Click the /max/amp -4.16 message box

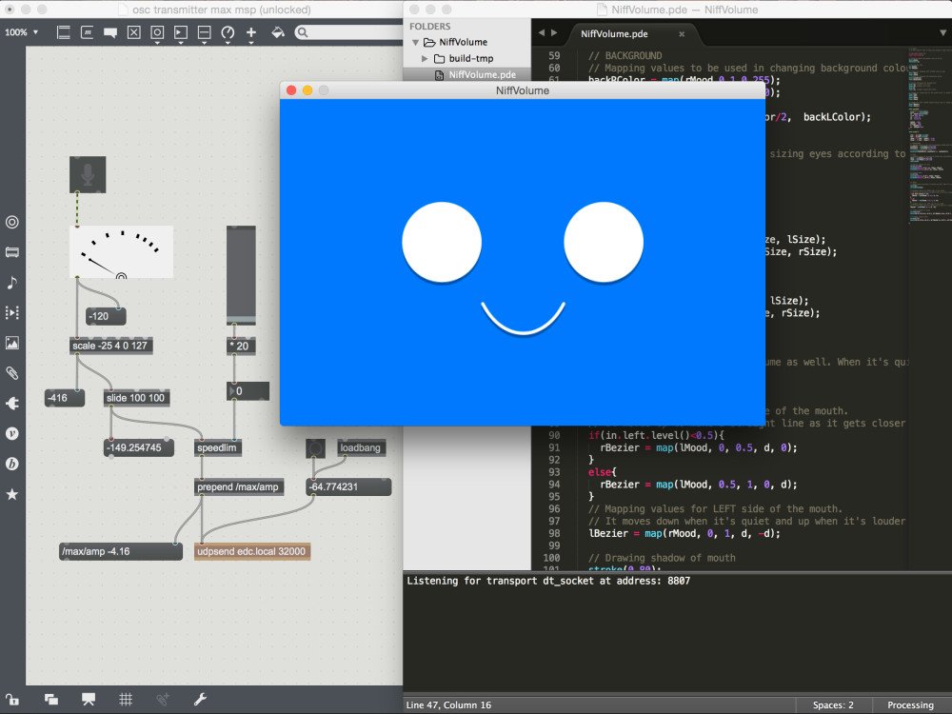pyautogui.click(x=121, y=551)
